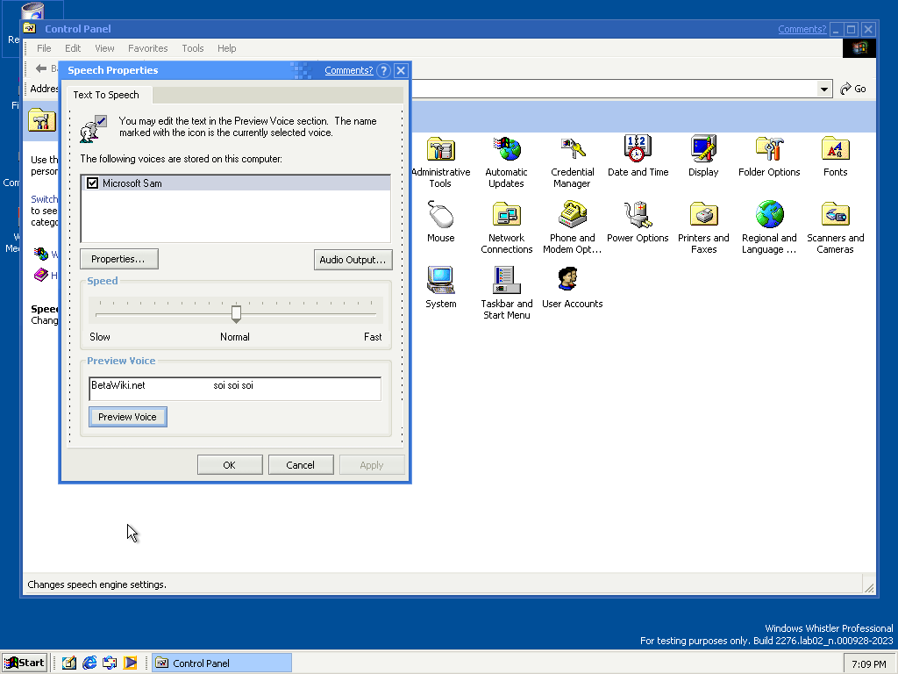The width and height of the screenshot is (898, 674).
Task: Click the Start button on taskbar
Action: pyautogui.click(x=25, y=663)
